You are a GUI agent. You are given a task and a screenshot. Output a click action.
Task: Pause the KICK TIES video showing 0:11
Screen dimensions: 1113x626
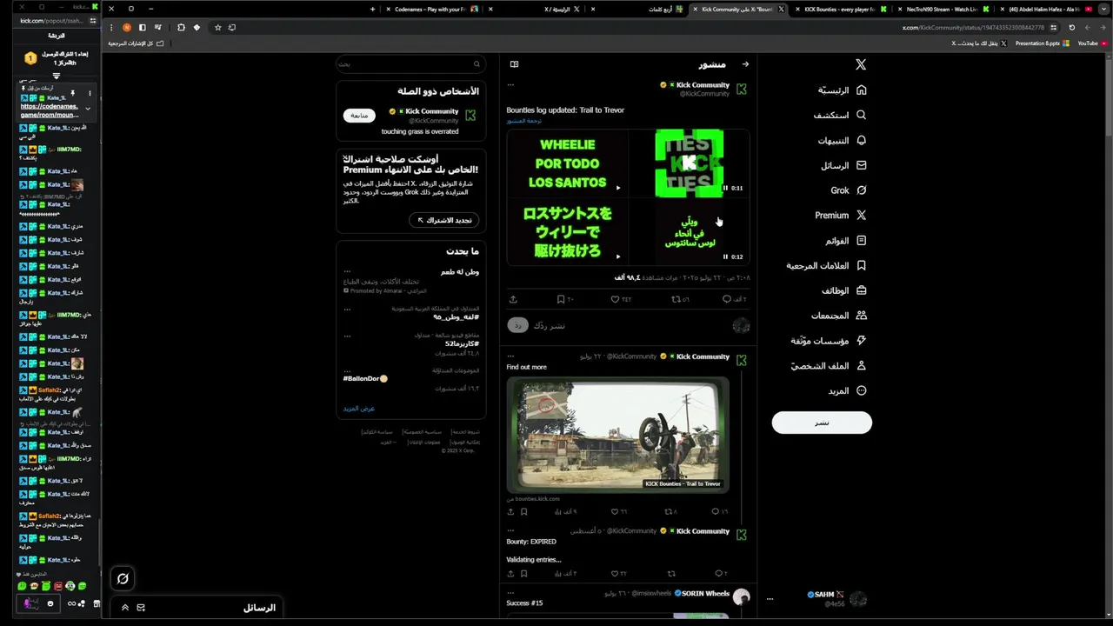tap(725, 188)
